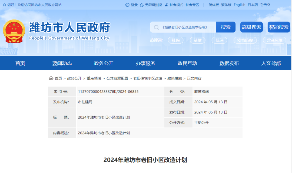
Task: Select hot search tag 低保
Action: pos(219,40)
